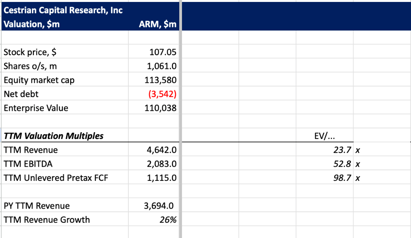This screenshot has width=411, height=238.
Task: Click the TTM Unlevered Pretax FCF label
Action: click(x=56, y=178)
